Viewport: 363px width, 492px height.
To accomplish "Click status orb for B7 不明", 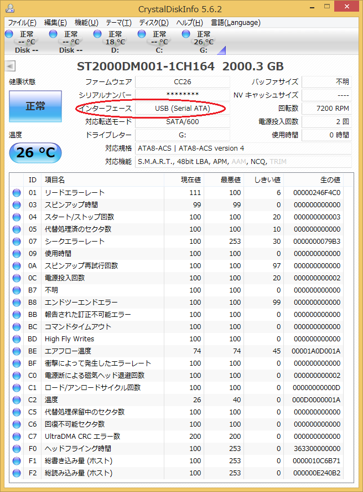I will coord(17,290).
